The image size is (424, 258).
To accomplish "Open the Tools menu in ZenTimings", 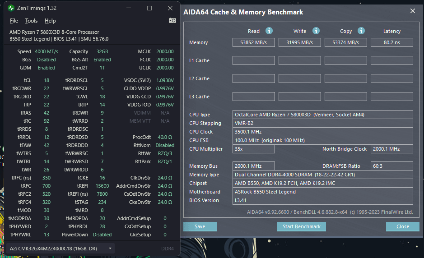I will click(31, 21).
